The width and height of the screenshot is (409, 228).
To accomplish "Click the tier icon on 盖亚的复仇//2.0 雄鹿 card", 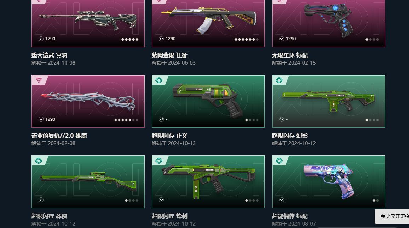I will pyautogui.click(x=39, y=80).
